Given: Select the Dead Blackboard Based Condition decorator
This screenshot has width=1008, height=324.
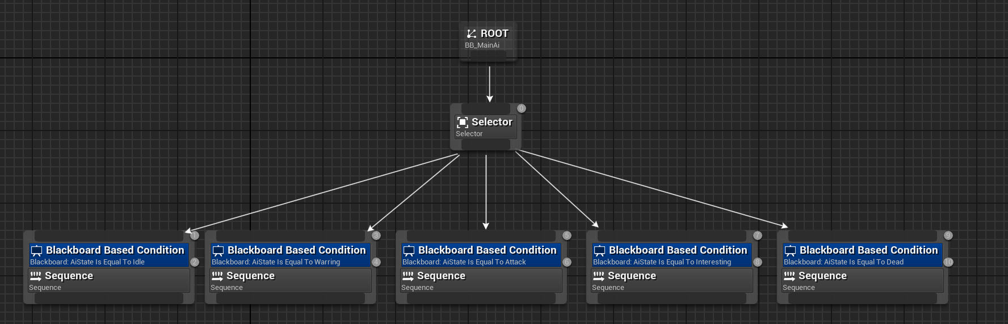Looking at the screenshot, I should tap(863, 255).
